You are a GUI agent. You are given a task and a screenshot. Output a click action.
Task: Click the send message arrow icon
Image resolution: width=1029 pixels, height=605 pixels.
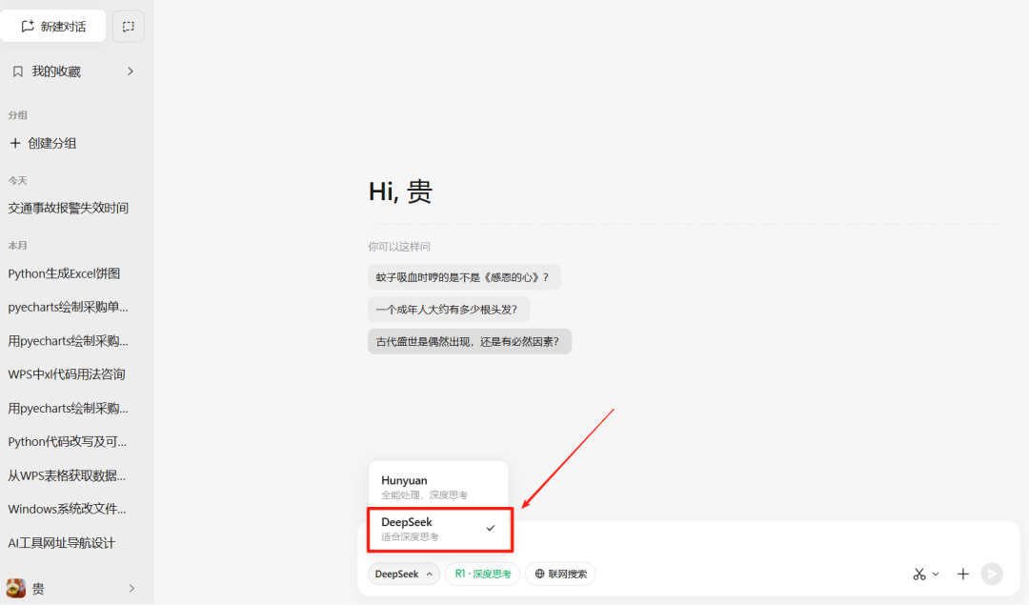pos(991,574)
